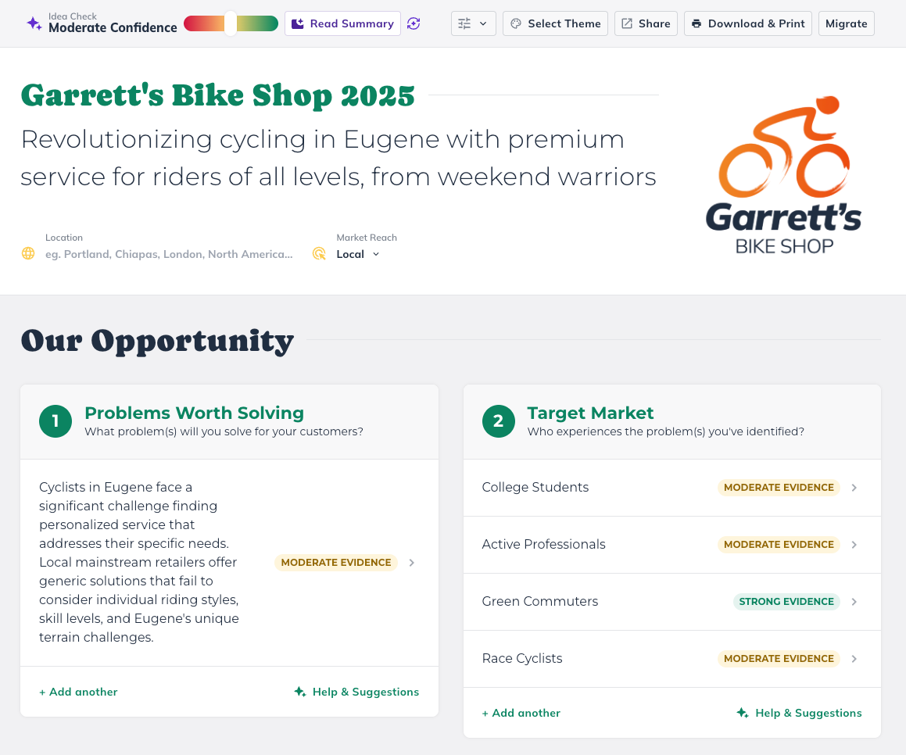Open Help & Suggestions under Problems Worth Solving

(356, 692)
